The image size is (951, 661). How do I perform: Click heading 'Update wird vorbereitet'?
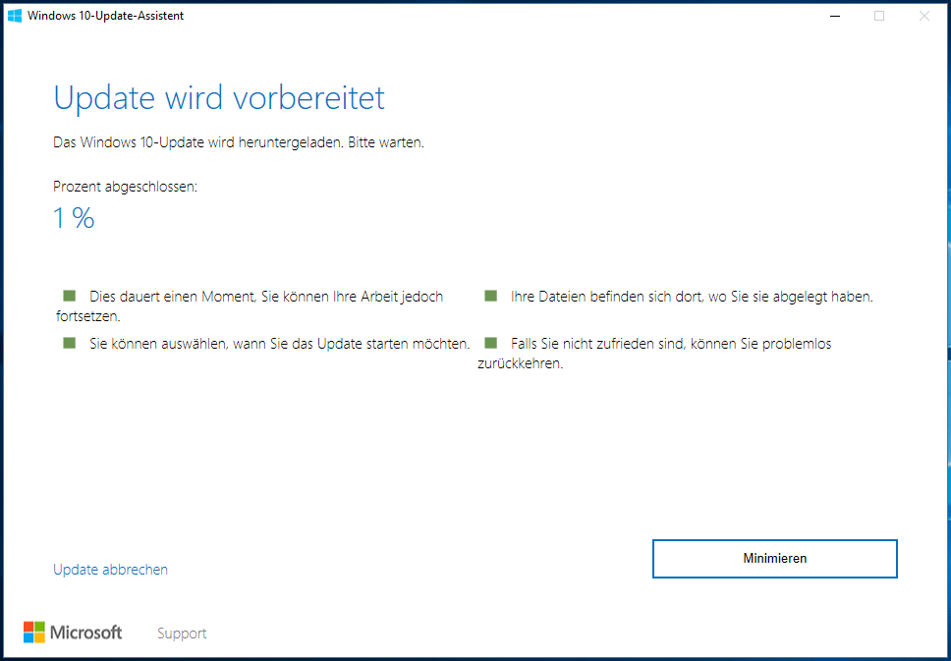click(219, 97)
